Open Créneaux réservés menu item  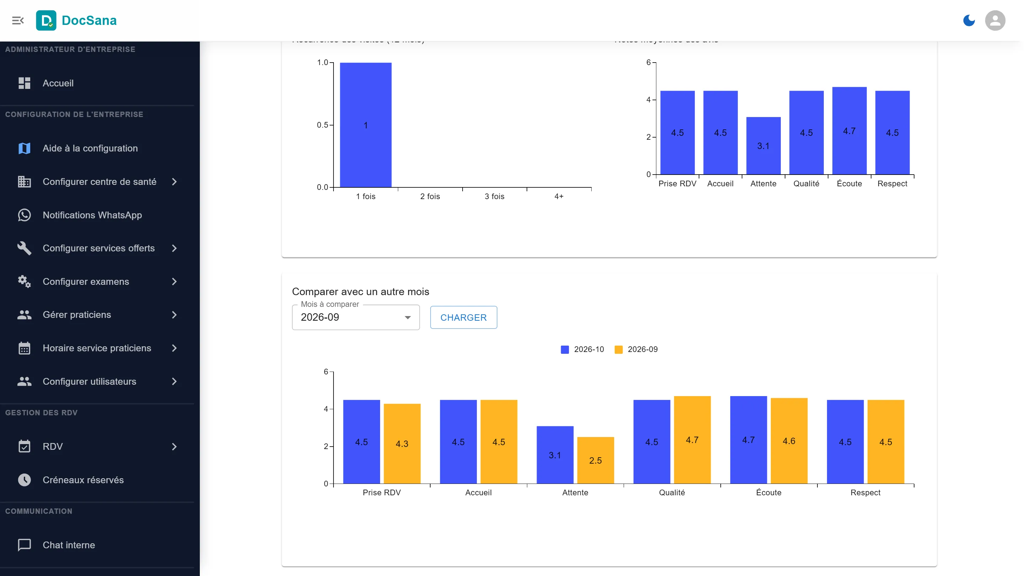coord(97,480)
